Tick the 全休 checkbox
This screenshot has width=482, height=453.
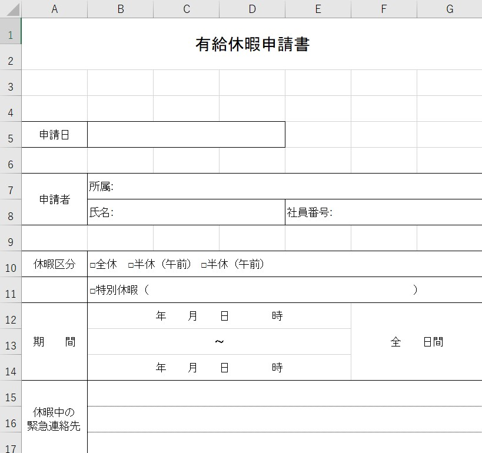click(93, 265)
